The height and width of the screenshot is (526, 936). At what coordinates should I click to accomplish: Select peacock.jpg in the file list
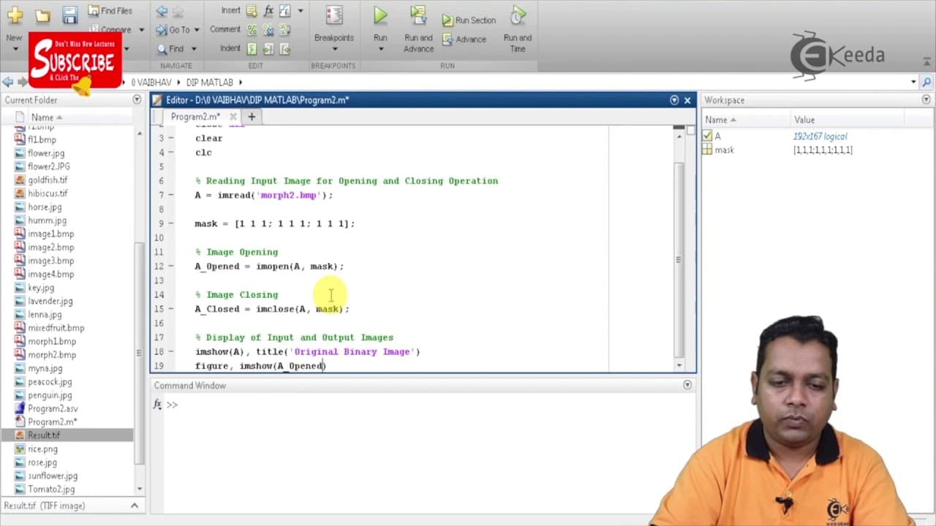[50, 382]
